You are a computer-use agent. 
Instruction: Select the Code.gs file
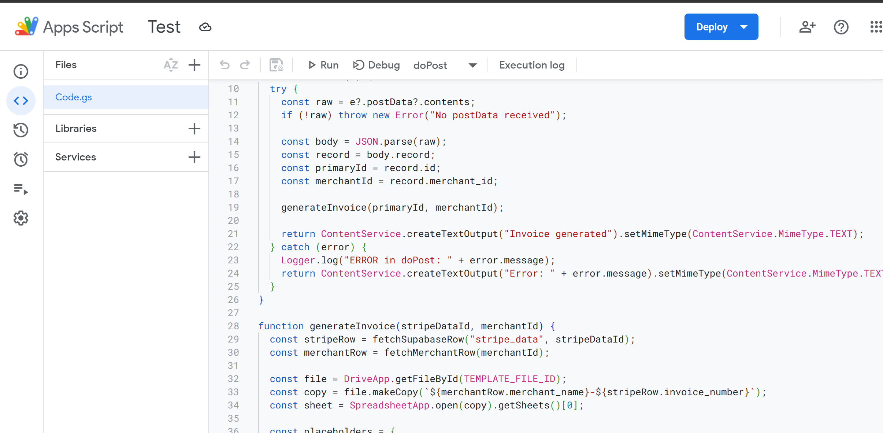click(x=74, y=97)
